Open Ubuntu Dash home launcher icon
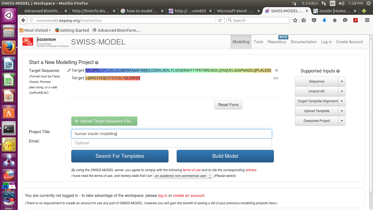 tap(9, 16)
